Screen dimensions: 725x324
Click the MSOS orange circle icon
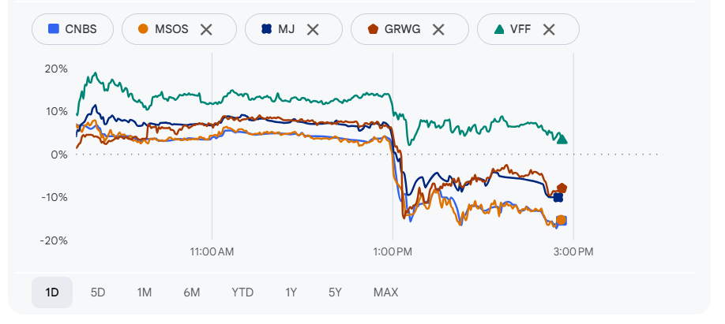(x=143, y=29)
